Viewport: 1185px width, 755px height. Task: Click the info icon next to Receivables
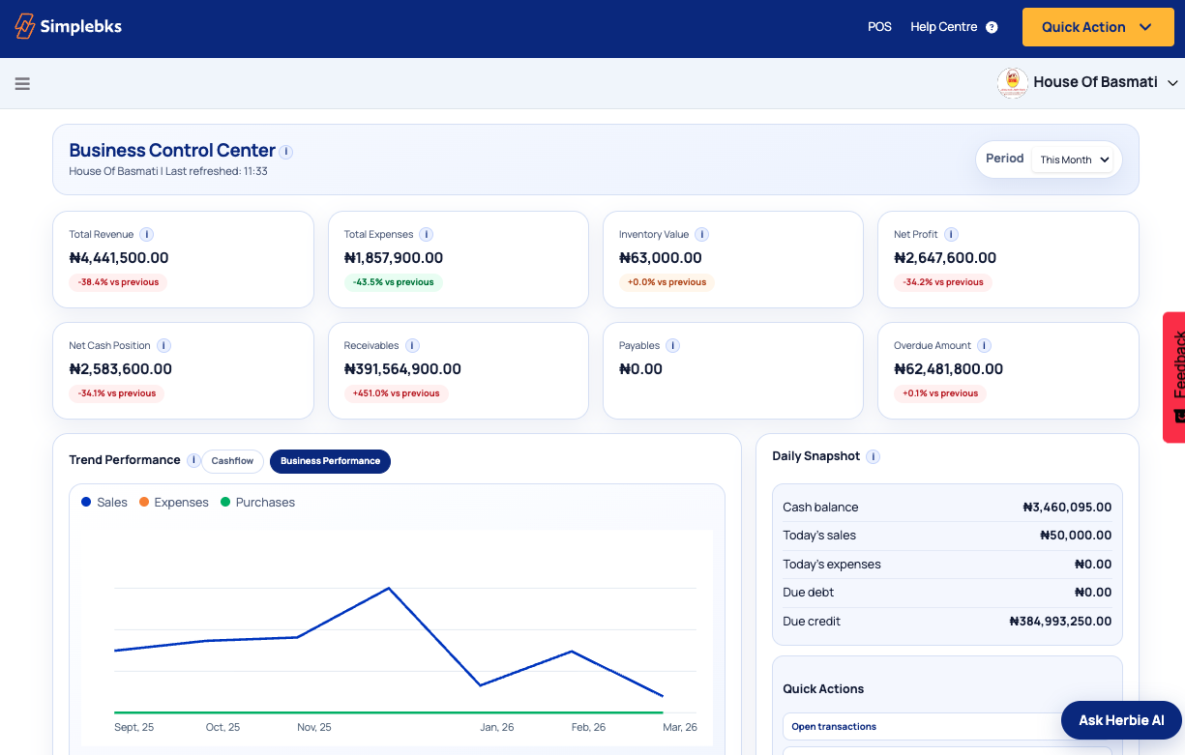coord(411,345)
